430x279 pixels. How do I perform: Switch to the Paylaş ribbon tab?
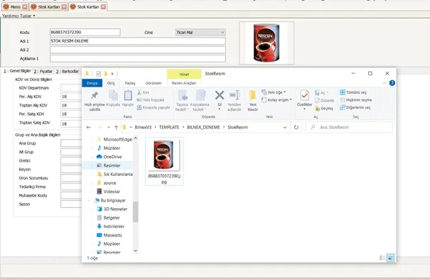click(x=130, y=83)
